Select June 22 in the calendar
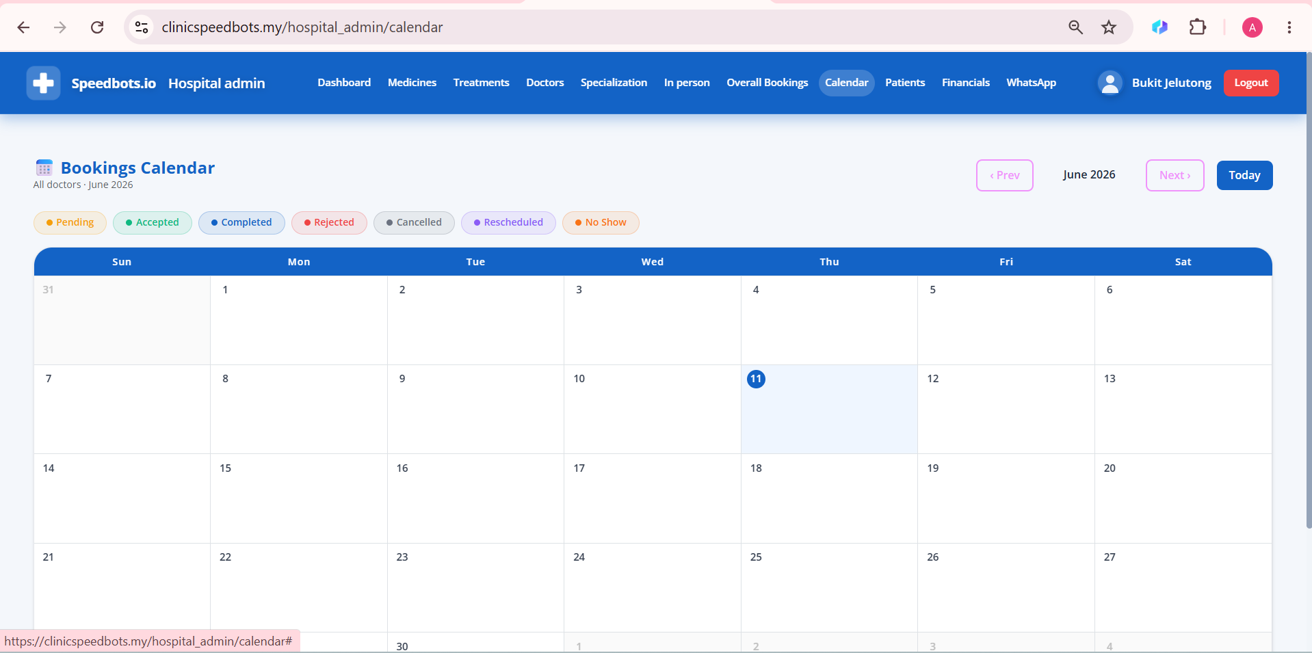 pos(299,587)
